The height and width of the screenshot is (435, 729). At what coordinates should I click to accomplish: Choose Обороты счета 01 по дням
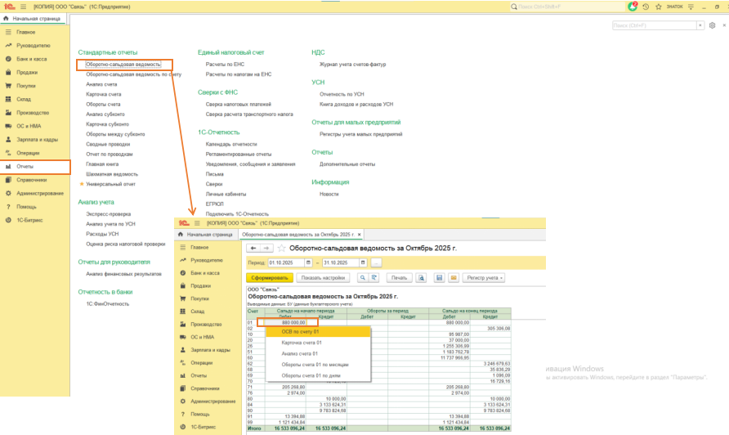[x=319, y=375]
